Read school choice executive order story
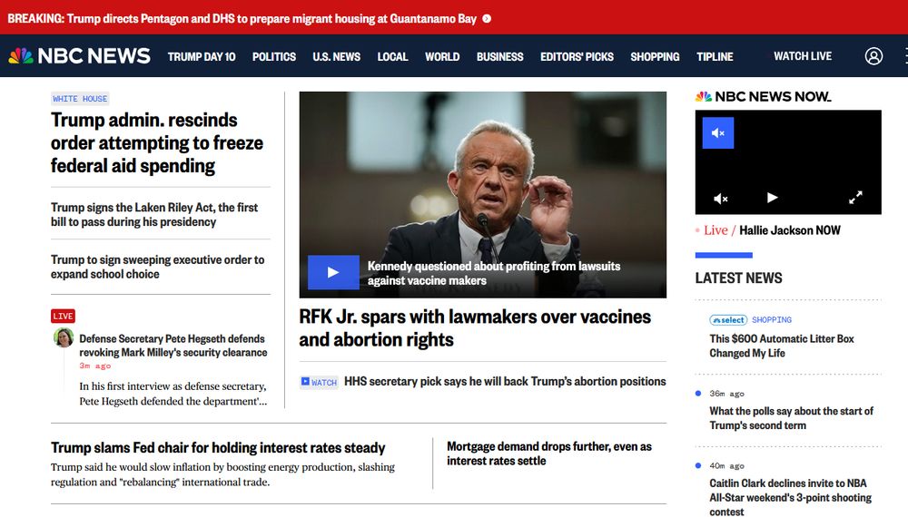The image size is (908, 517). [157, 267]
